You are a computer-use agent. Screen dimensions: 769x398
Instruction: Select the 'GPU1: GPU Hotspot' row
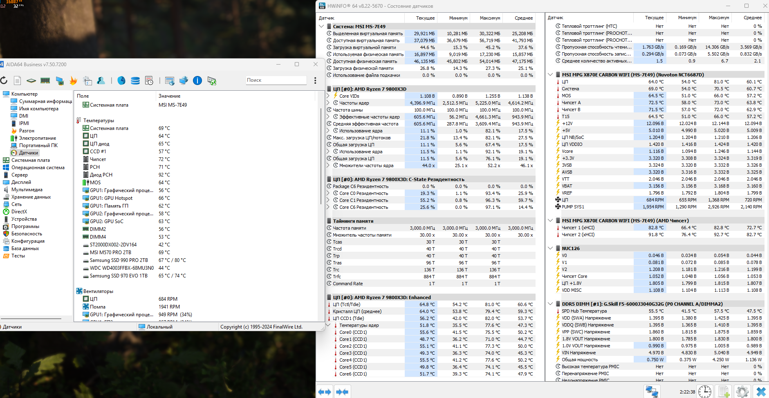pos(196,198)
